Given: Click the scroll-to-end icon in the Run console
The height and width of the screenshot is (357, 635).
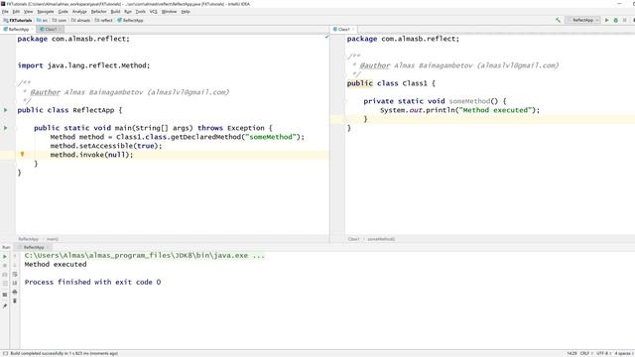Looking at the screenshot, I should tap(15, 283).
